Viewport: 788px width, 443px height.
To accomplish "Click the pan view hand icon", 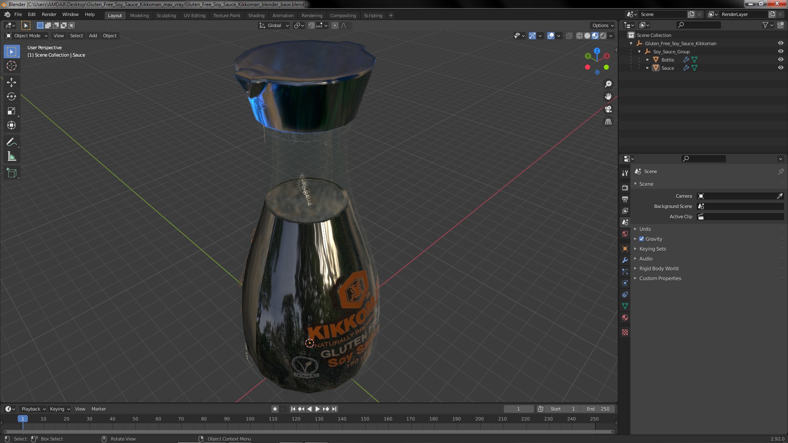I will pyautogui.click(x=608, y=96).
